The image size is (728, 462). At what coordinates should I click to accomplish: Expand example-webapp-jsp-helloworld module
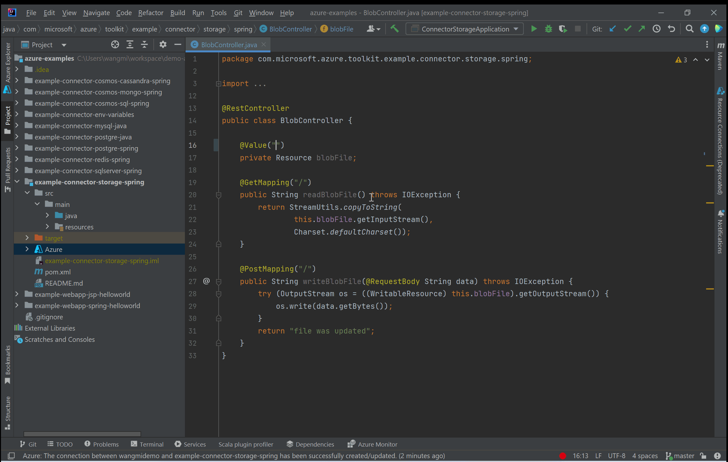click(x=17, y=294)
